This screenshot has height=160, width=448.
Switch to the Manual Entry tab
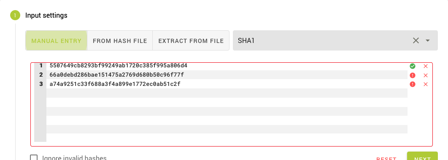56,40
